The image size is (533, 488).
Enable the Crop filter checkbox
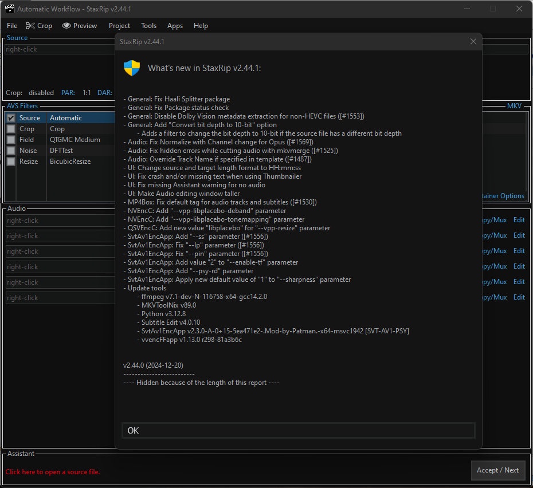(11, 129)
